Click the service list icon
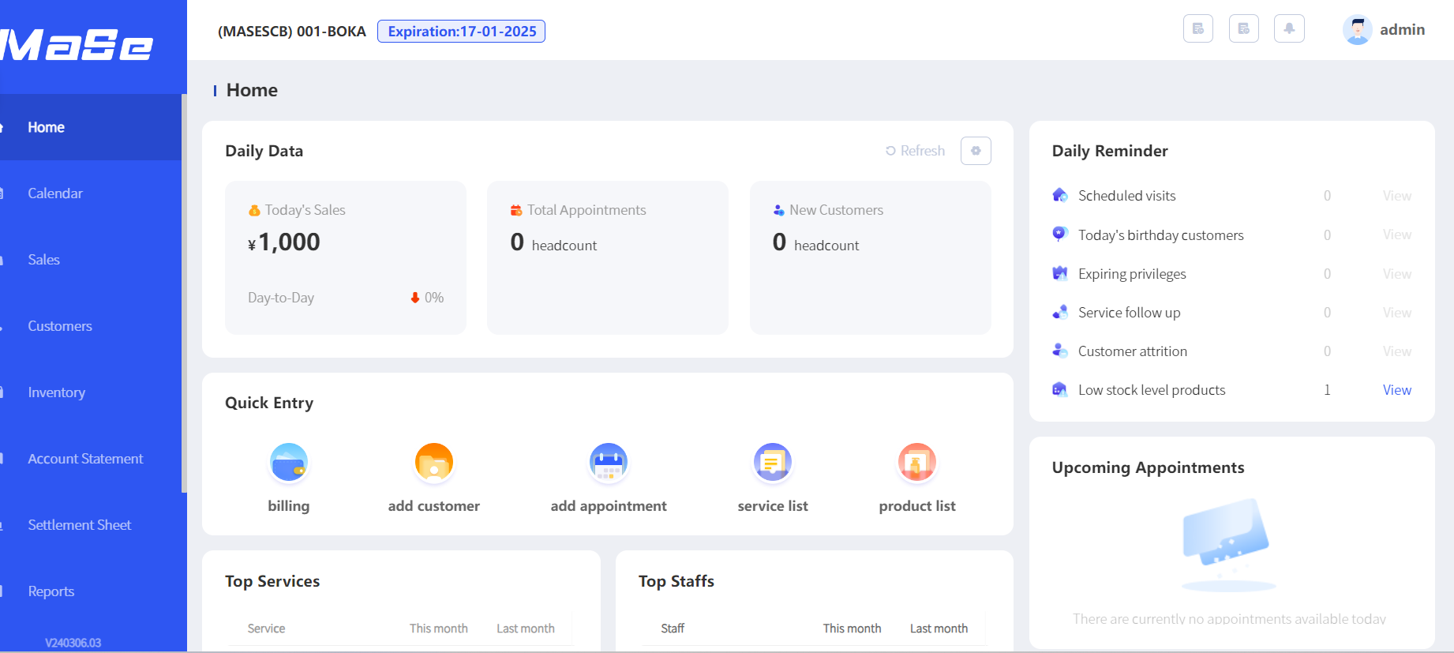Screen dimensions: 1454x653 point(773,462)
